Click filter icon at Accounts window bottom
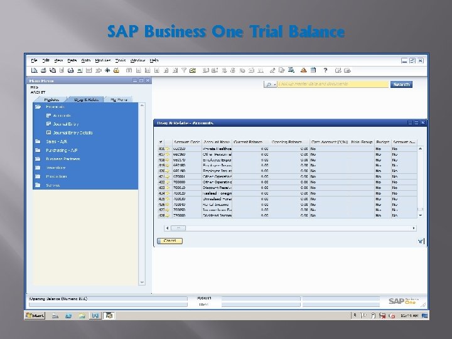The width and height of the screenshot is (452, 339). (x=421, y=241)
